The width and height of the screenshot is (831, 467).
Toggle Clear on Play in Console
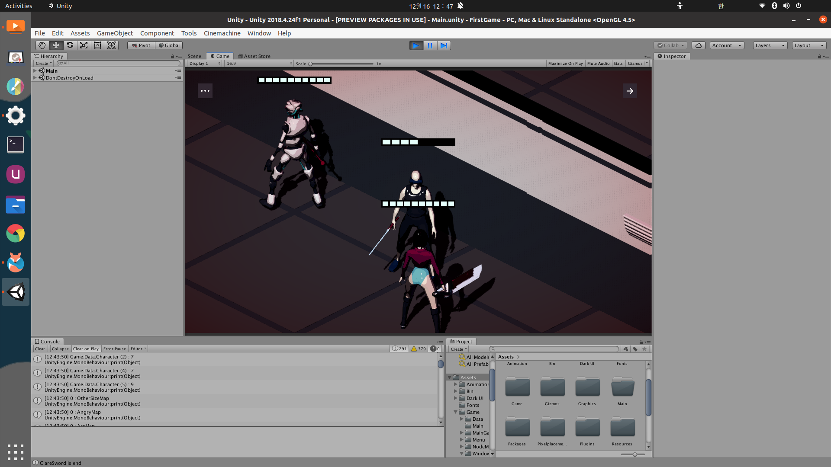[86, 349]
